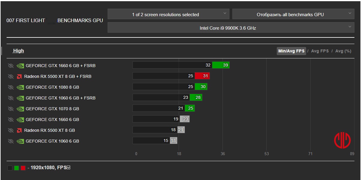
Task: Toggle the 1920x1080 FPS legend checkbox
Action: pos(68,168)
